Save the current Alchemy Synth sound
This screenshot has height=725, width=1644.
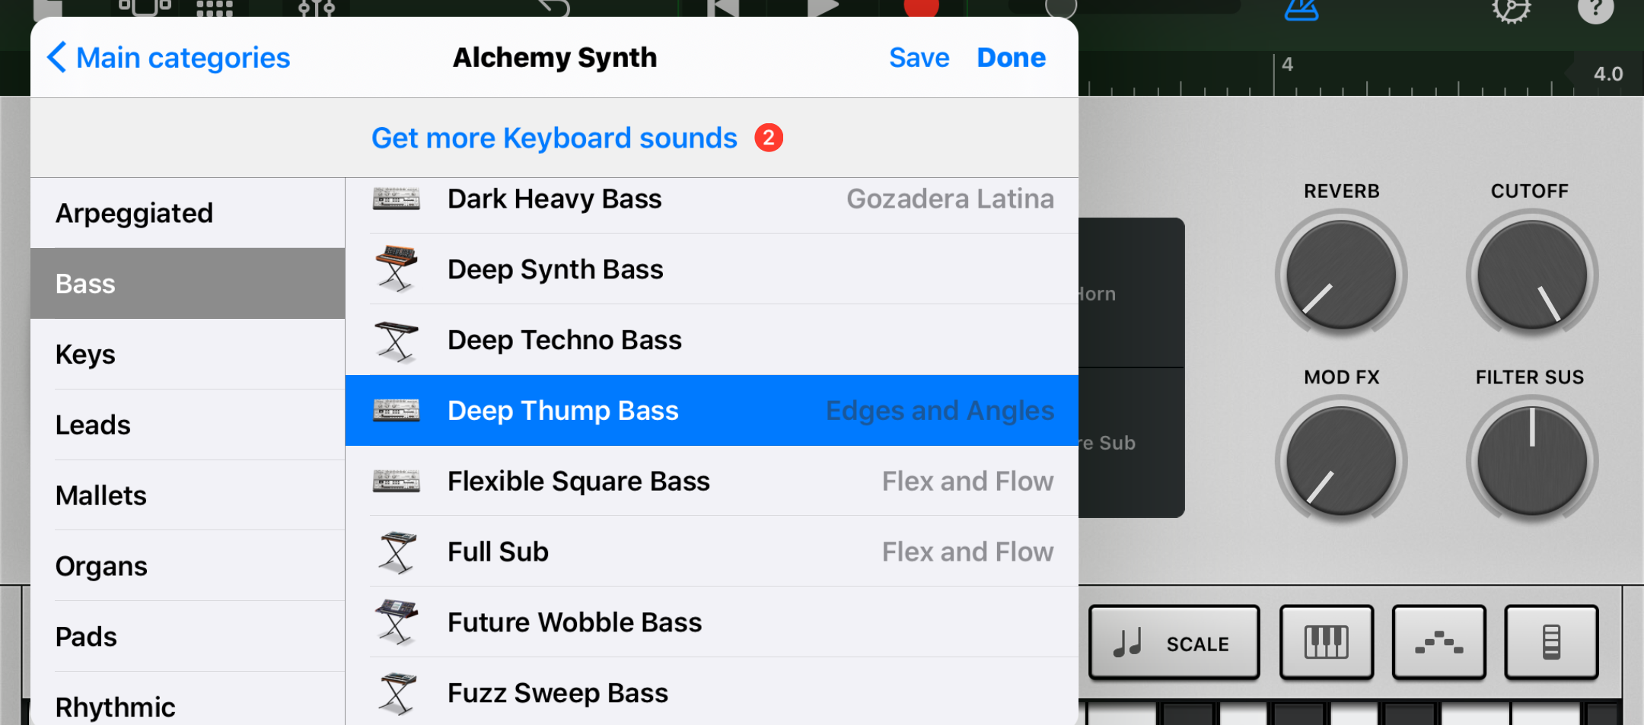click(x=919, y=56)
